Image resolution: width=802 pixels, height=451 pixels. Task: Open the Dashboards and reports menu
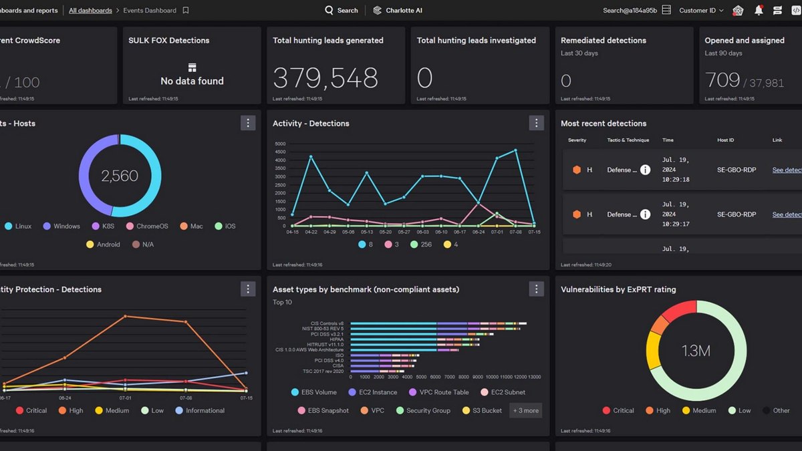(29, 11)
